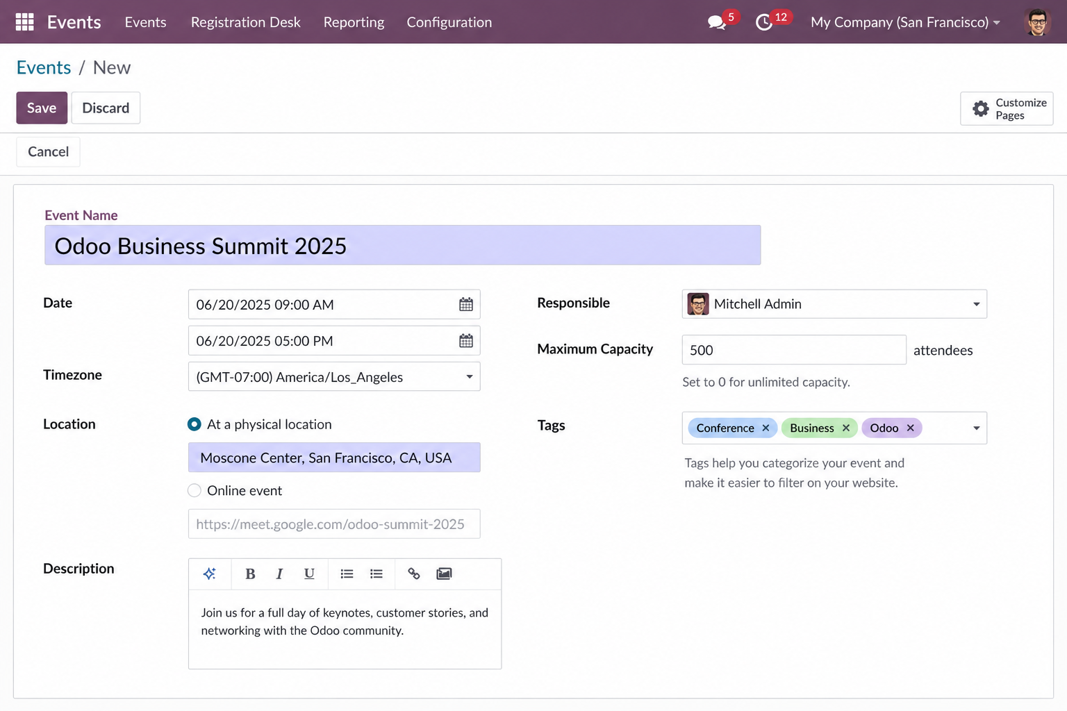Click the "Description" field label
1067x711 pixels.
pyautogui.click(x=78, y=569)
